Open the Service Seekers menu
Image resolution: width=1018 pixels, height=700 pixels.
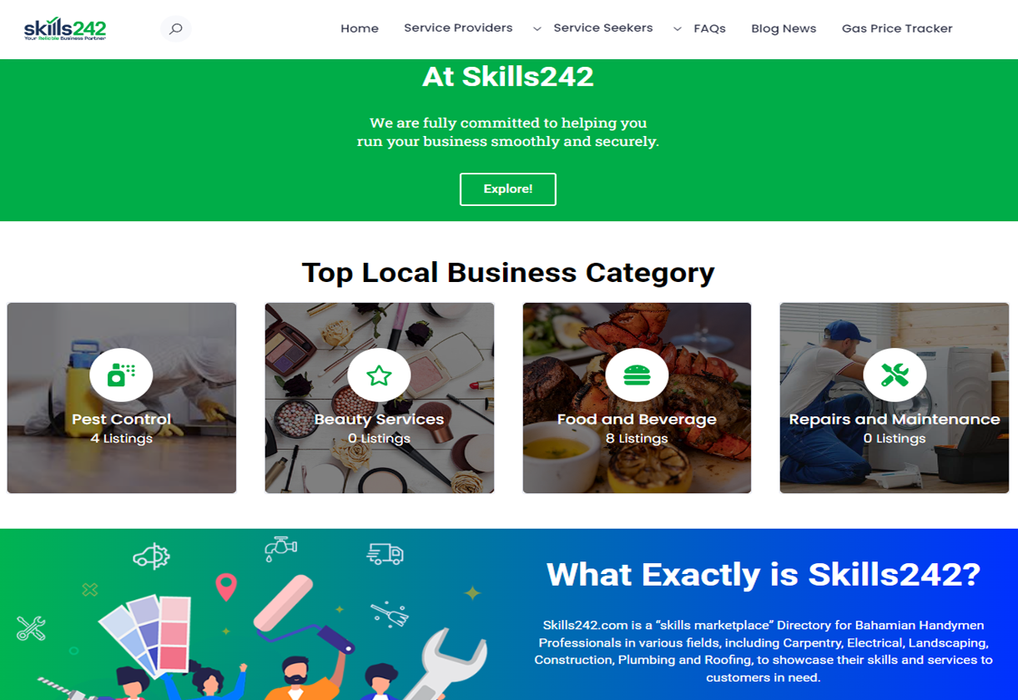click(603, 28)
